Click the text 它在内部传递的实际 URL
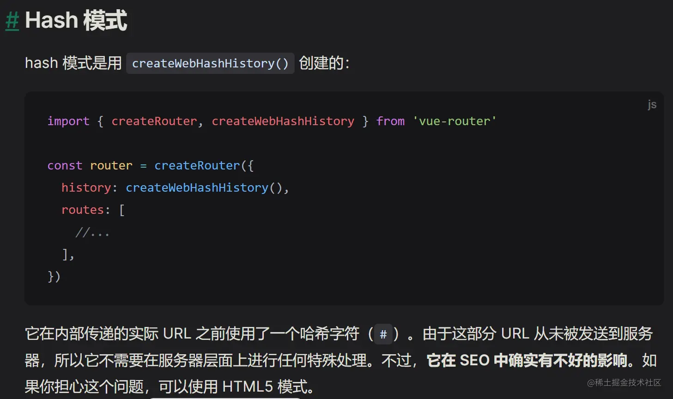This screenshot has width=673, height=399. click(x=108, y=333)
